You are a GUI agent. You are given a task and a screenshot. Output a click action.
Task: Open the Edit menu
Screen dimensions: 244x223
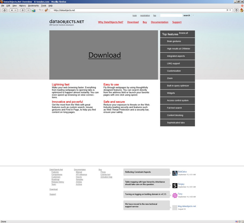tap(8, 6)
